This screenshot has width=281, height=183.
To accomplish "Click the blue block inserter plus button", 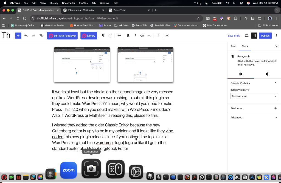I will (x=18, y=36).
